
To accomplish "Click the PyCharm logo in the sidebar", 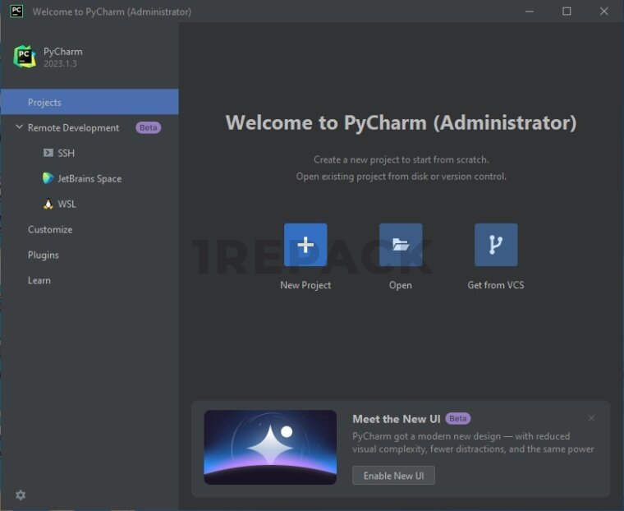I will [x=25, y=57].
